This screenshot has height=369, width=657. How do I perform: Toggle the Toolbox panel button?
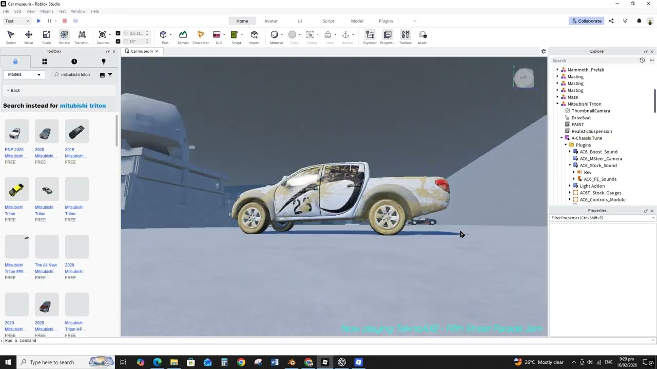tap(405, 37)
